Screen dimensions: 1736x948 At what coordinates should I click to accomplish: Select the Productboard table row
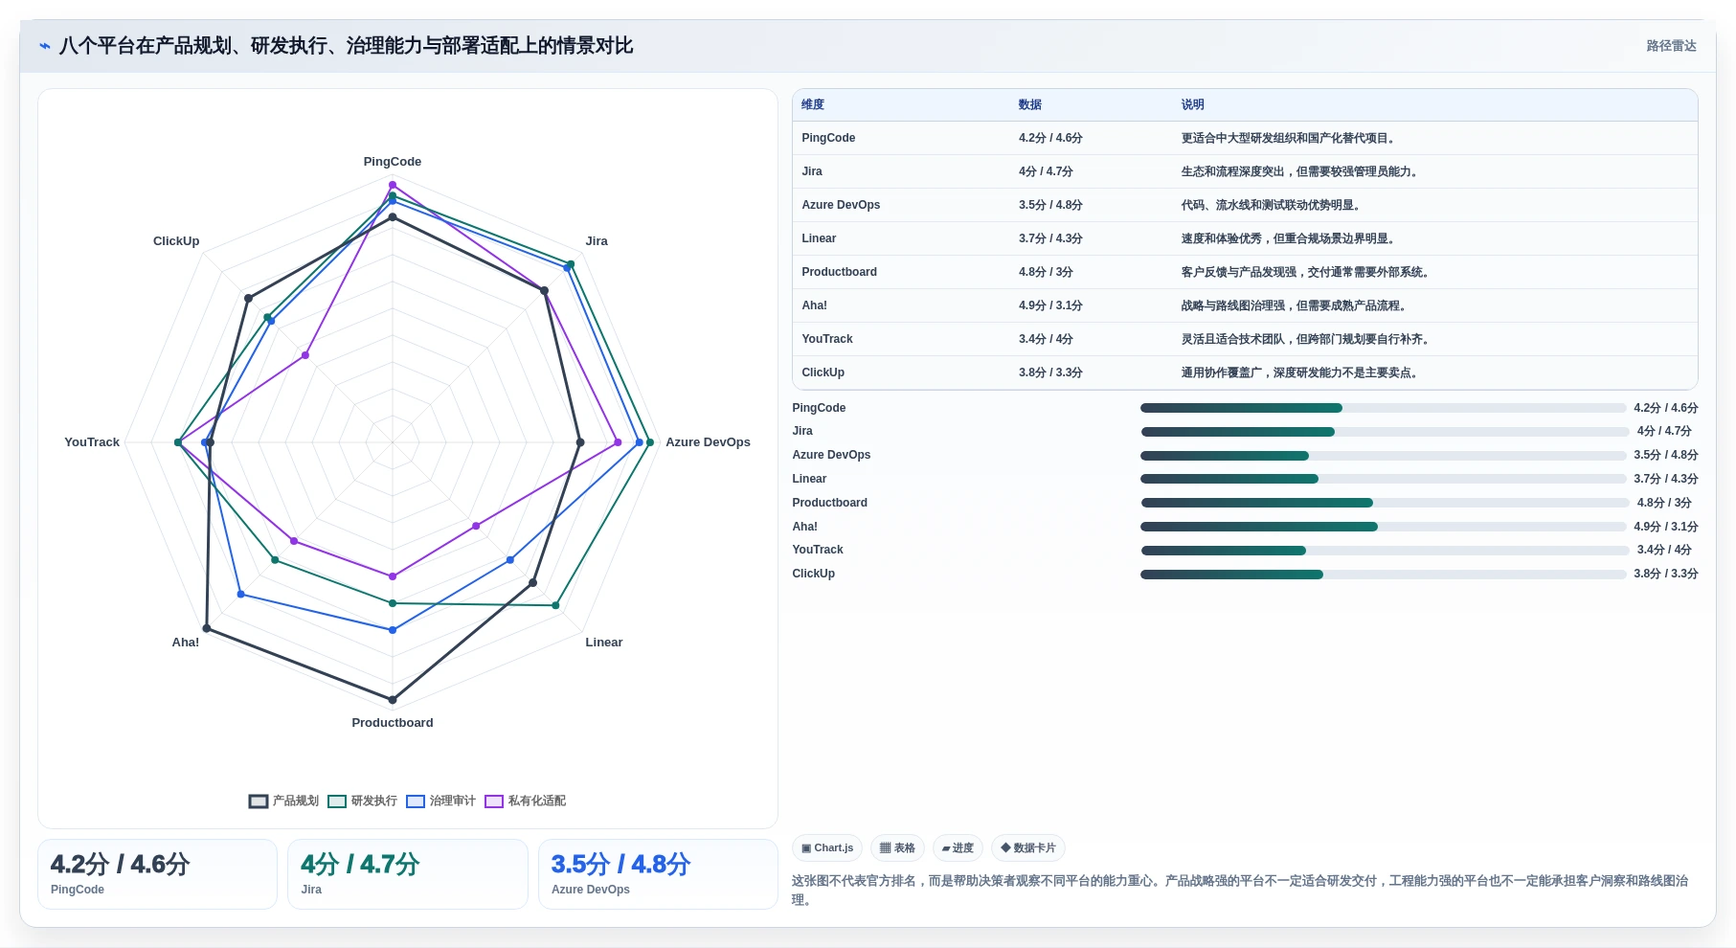point(1245,272)
